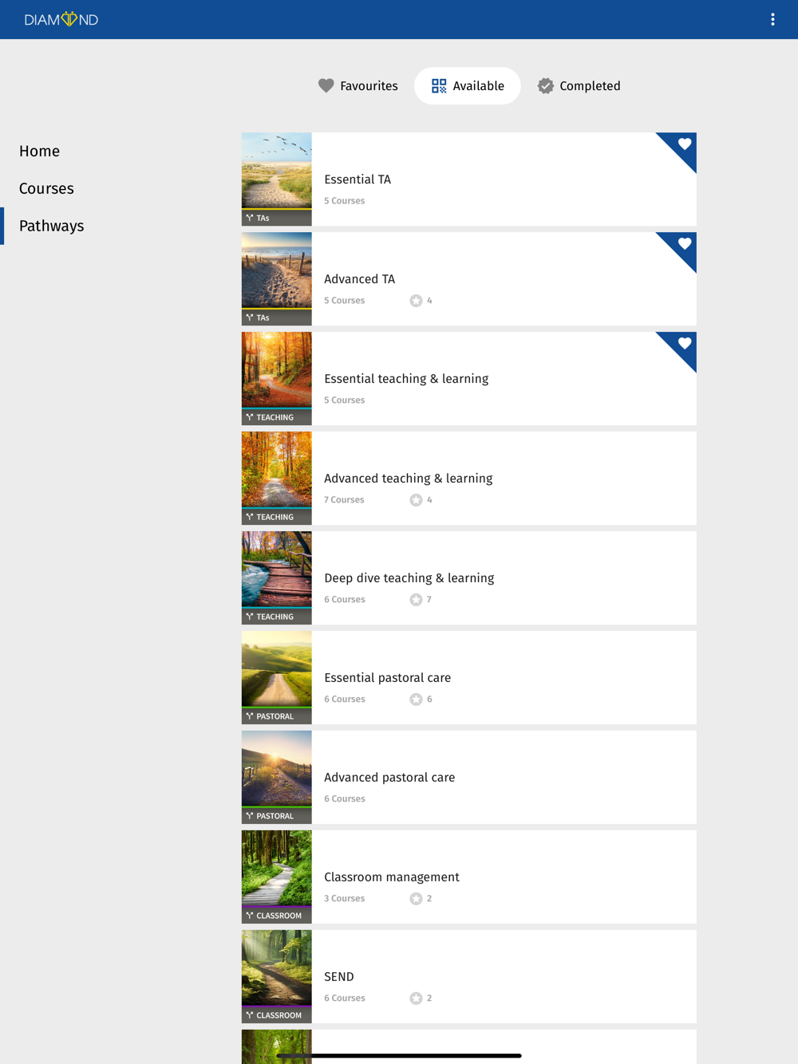Open the SEND pathway title

coord(339,977)
